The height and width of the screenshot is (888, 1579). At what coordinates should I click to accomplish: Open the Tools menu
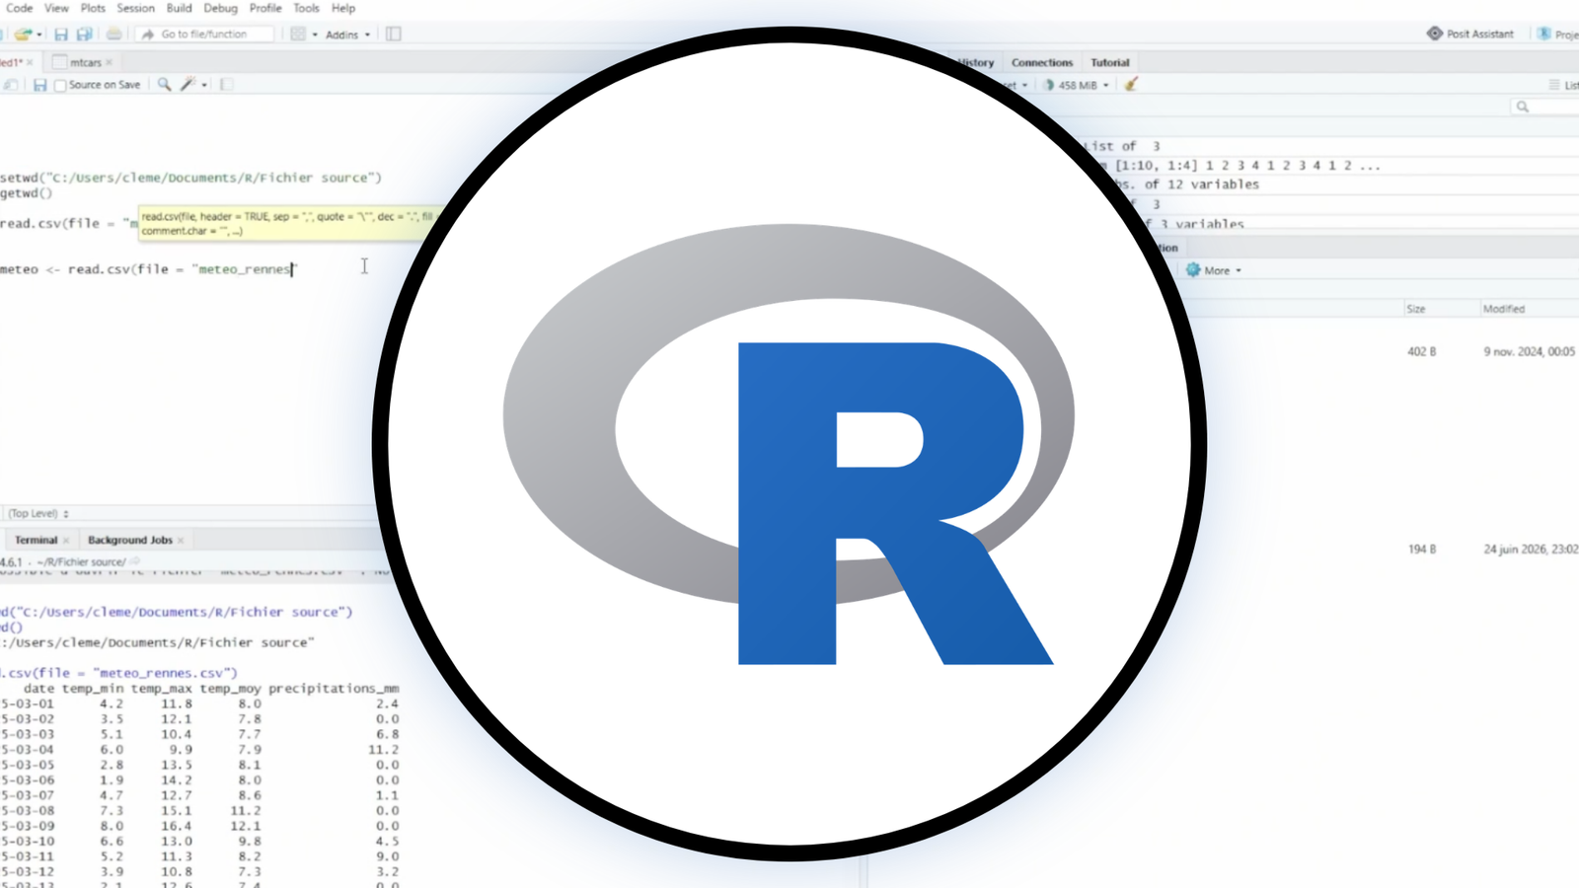tap(306, 8)
